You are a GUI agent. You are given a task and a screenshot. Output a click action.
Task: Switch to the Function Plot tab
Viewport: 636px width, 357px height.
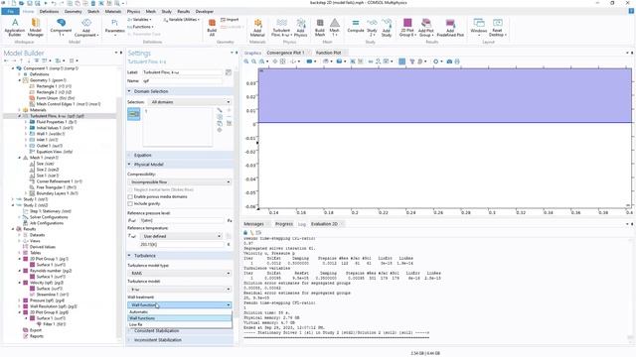(329, 53)
